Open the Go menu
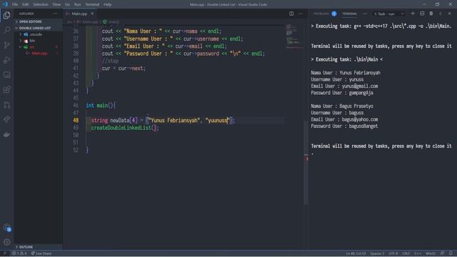 [67, 4]
